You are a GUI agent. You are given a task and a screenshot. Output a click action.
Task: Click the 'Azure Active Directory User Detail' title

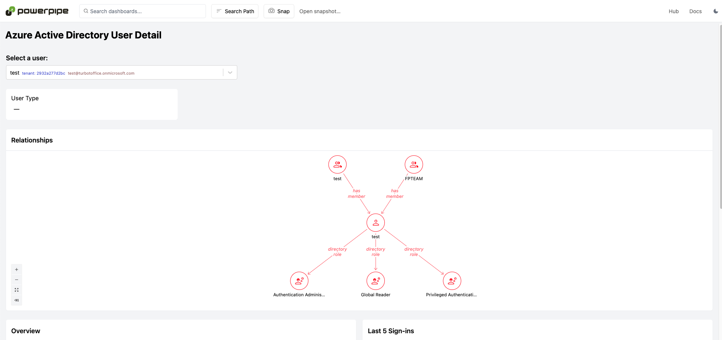(83, 35)
